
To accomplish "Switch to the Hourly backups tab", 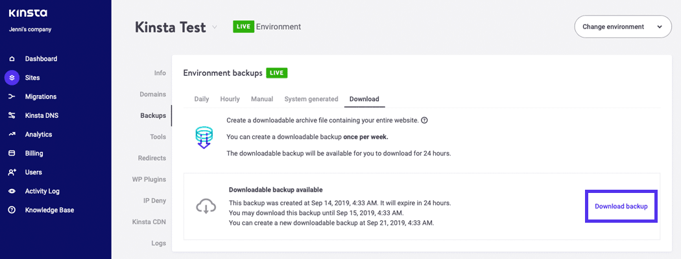I will tap(230, 99).
